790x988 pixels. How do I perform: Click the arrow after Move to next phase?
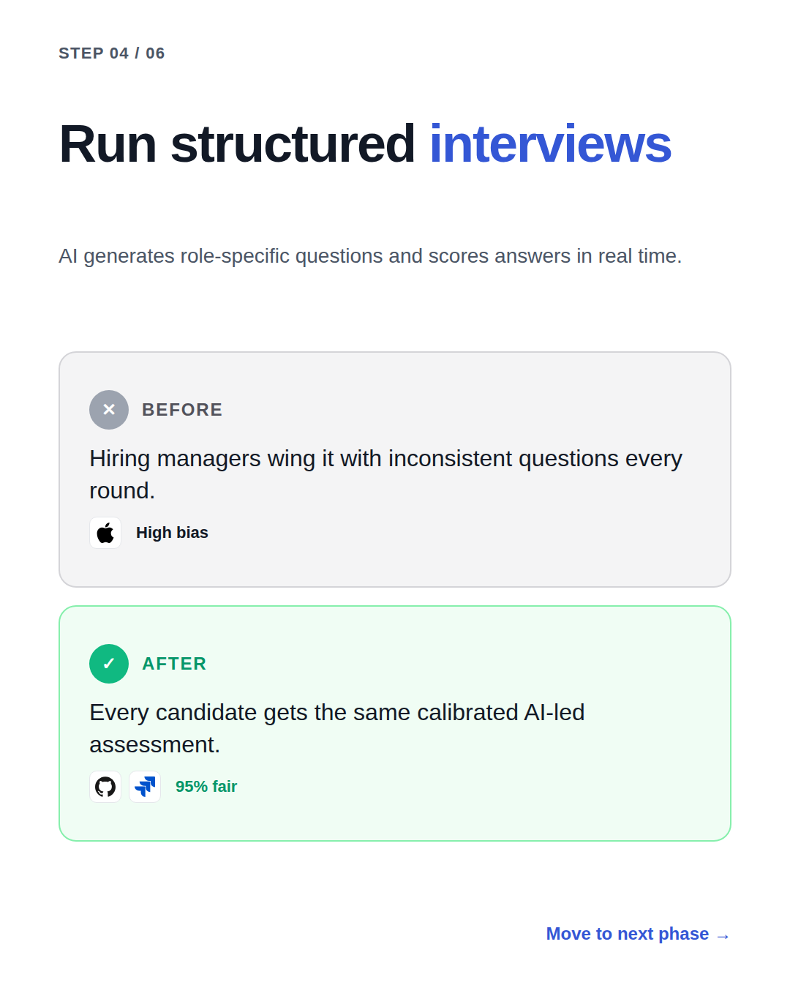tap(723, 935)
